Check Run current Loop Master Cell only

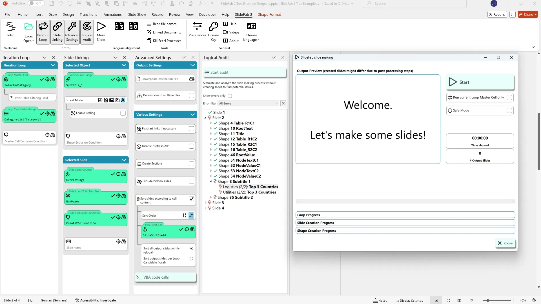pyautogui.click(x=509, y=97)
